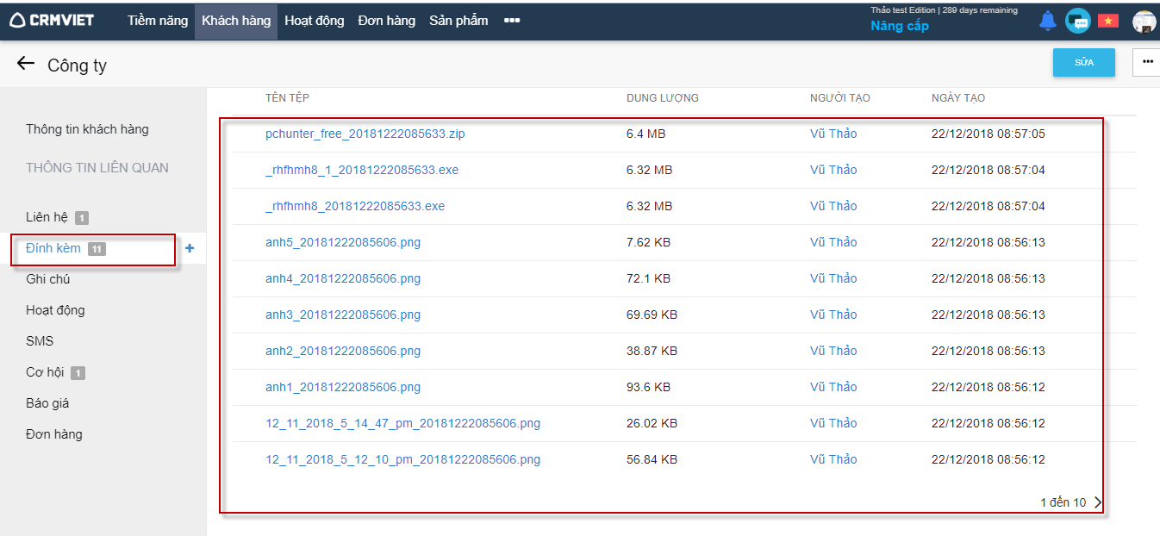Open anh5_20181222085606.png attachment

click(343, 242)
